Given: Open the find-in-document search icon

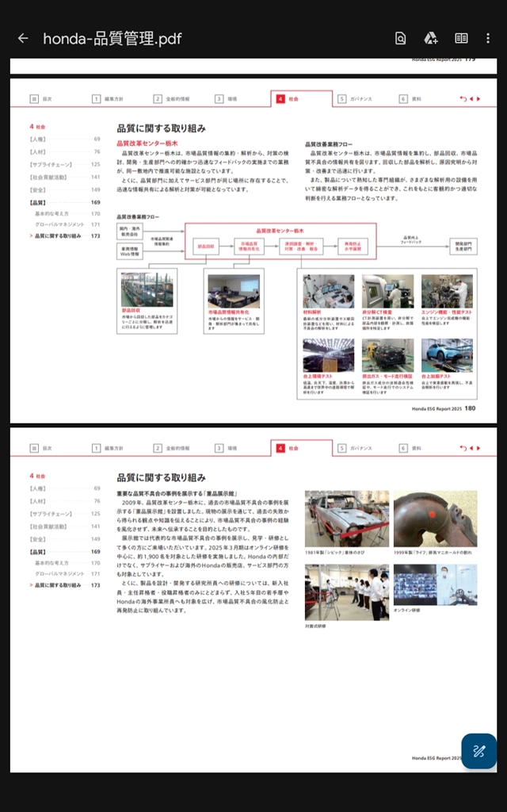Looking at the screenshot, I should (400, 38).
